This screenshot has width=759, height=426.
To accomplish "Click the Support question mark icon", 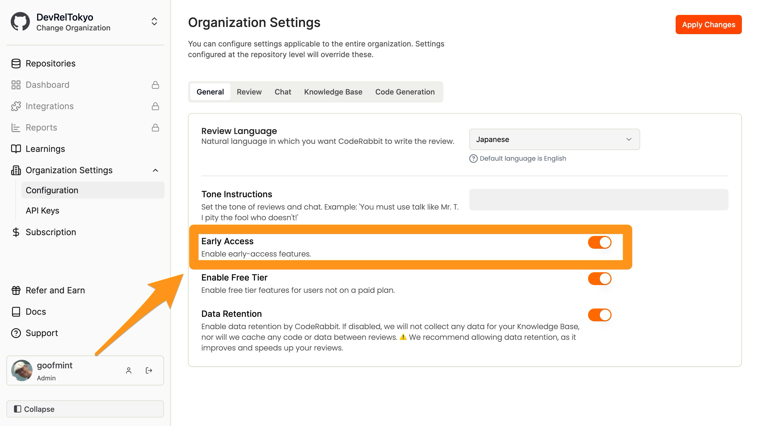I will click(x=16, y=333).
